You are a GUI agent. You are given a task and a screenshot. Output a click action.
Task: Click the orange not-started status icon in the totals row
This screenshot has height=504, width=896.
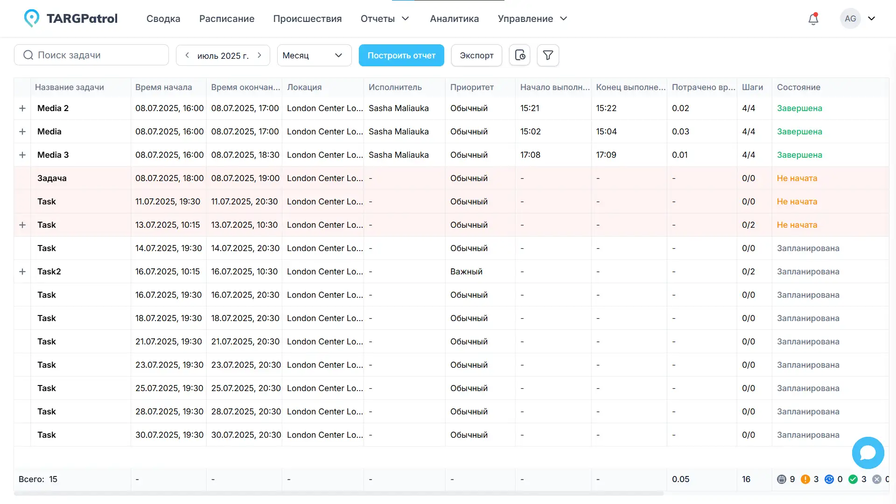tap(805, 479)
